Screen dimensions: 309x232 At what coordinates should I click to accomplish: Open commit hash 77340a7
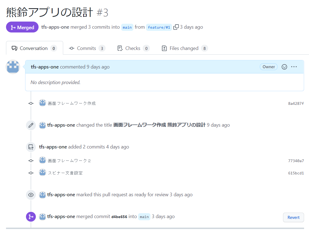[x=296, y=161]
